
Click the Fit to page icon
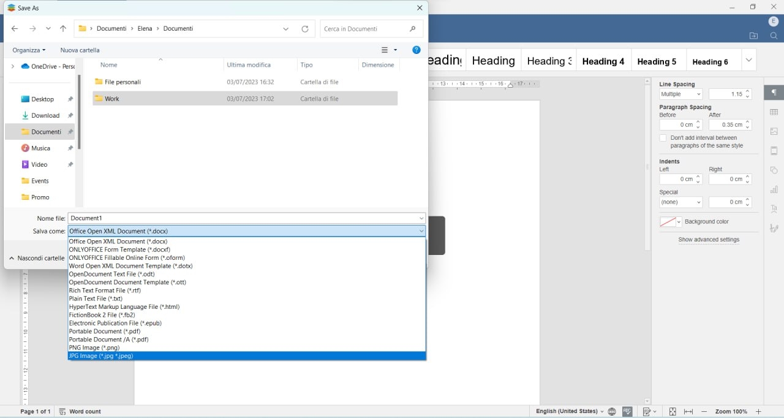(x=673, y=411)
